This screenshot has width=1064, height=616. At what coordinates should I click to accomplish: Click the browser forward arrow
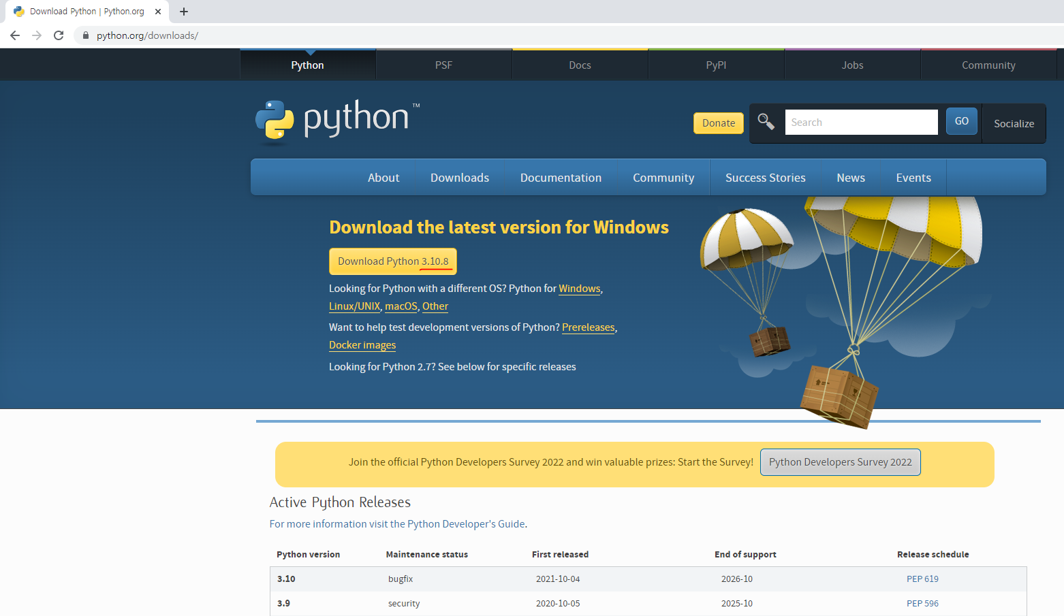click(x=37, y=35)
